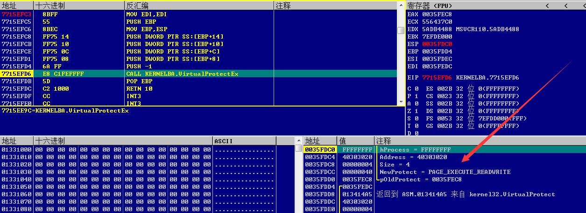
Task: Click the disassembly pane vertical scrollbar thumb
Action: pyautogui.click(x=401, y=31)
